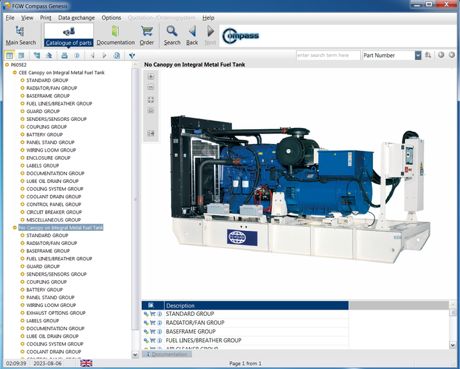
Task: Open the Part Number search type dropdown
Action: [418, 55]
